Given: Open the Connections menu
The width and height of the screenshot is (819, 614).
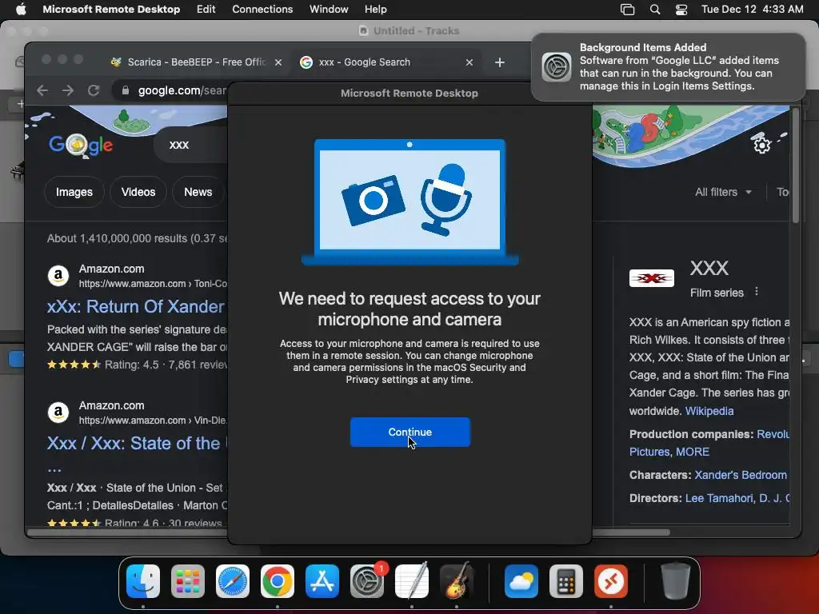Looking at the screenshot, I should [x=262, y=10].
